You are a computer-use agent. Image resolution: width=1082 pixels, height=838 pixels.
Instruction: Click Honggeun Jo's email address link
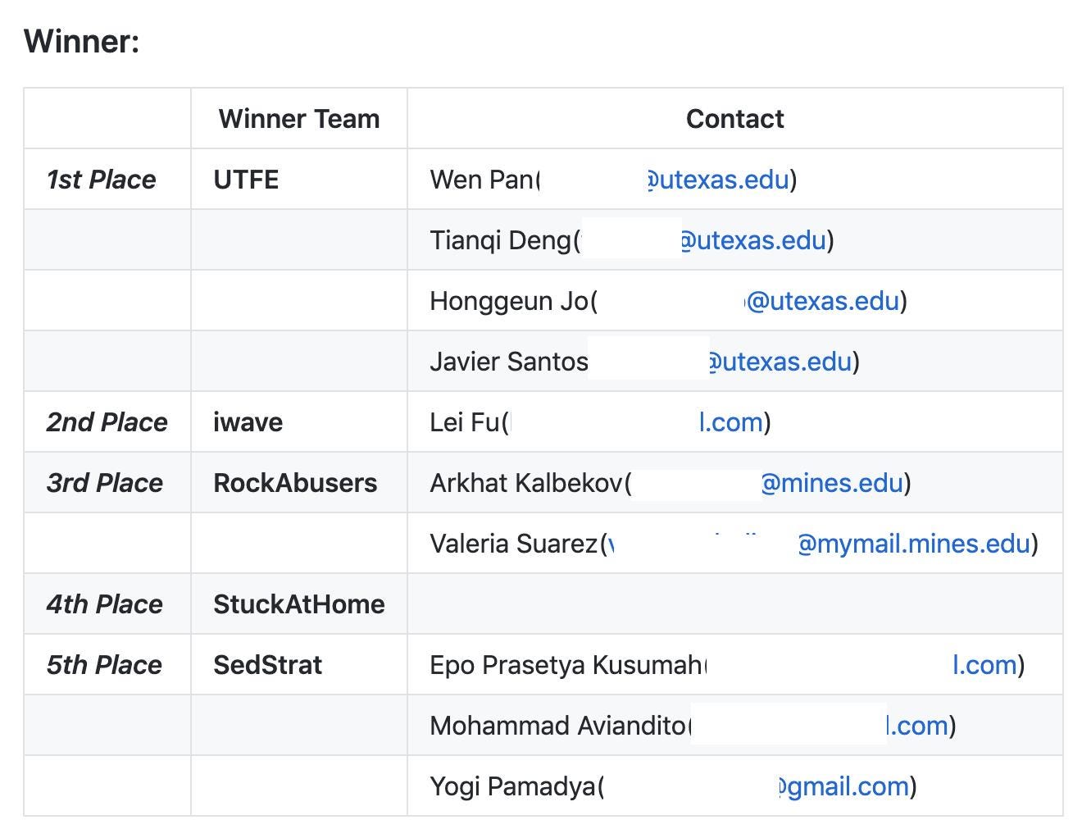824,301
